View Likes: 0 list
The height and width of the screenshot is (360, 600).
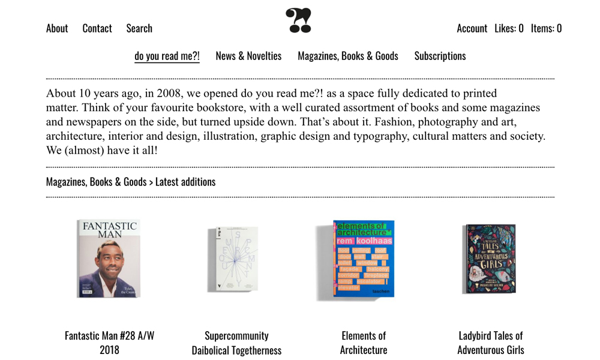[x=509, y=28]
